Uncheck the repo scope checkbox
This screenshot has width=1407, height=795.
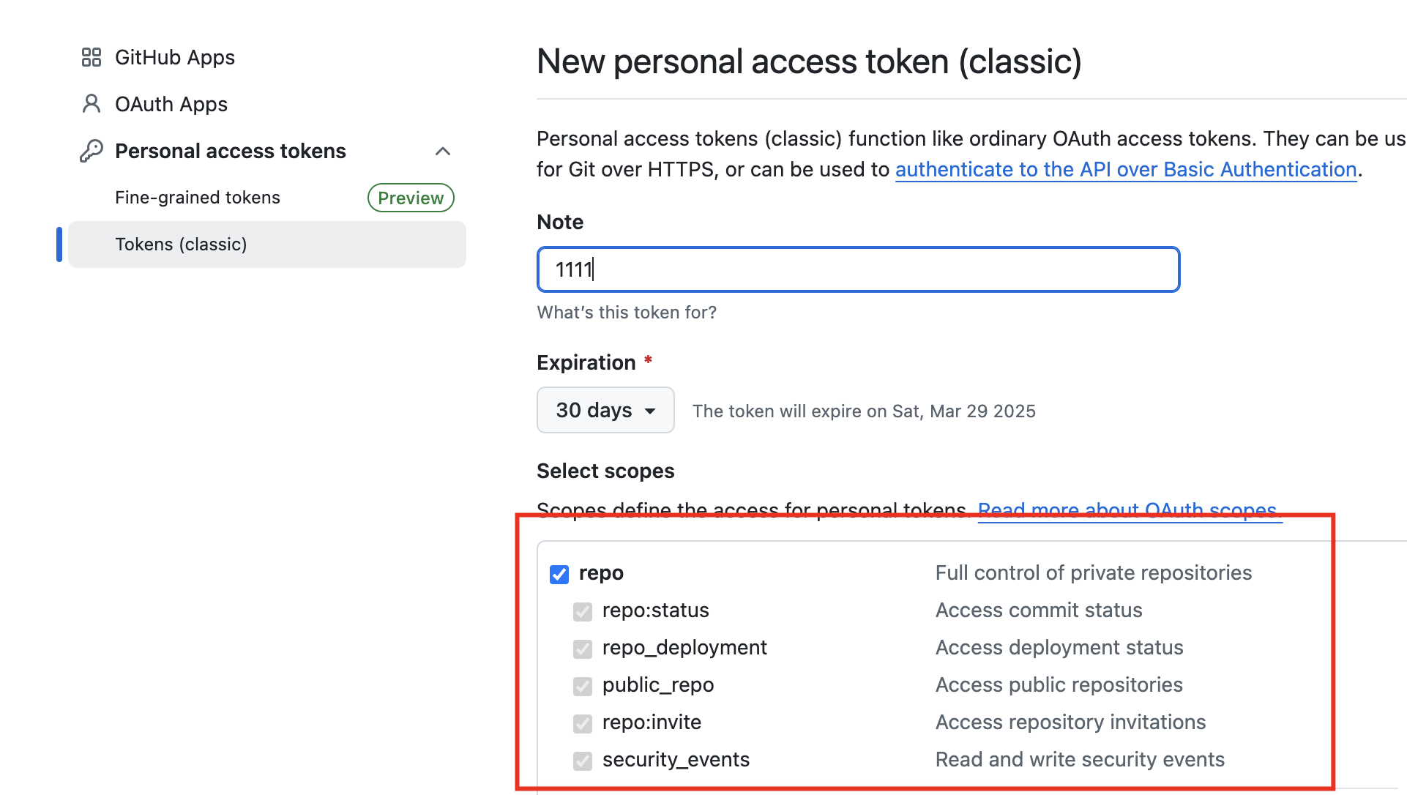click(559, 574)
